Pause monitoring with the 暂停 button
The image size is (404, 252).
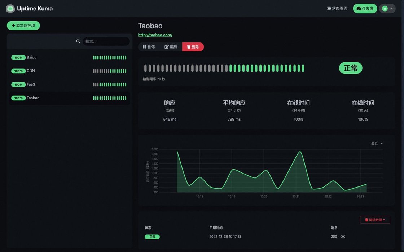coord(149,47)
